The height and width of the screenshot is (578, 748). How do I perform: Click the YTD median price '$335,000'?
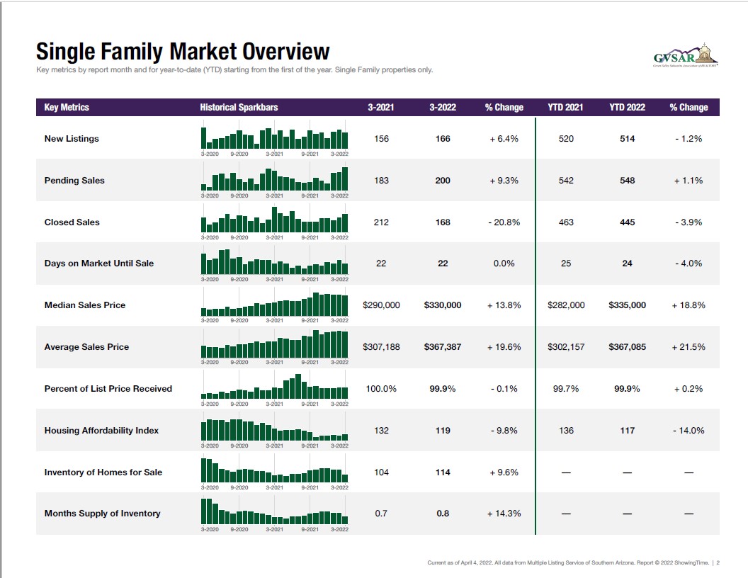click(x=628, y=305)
